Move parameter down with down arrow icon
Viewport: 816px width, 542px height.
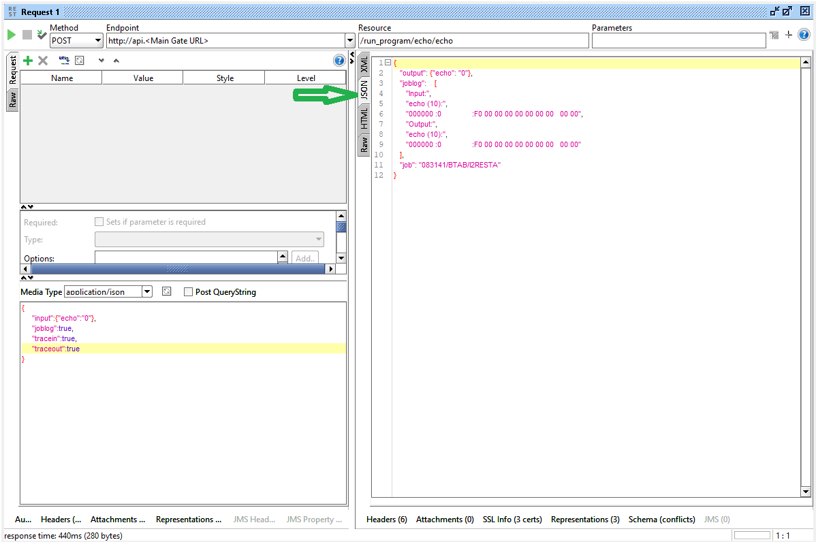[101, 61]
